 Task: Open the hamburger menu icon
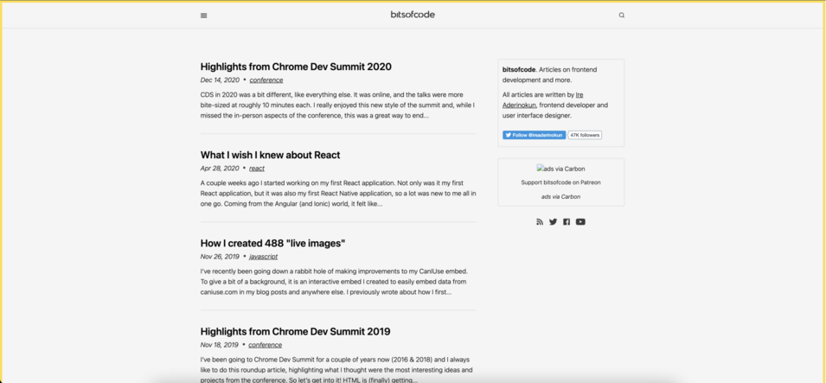[x=204, y=16]
